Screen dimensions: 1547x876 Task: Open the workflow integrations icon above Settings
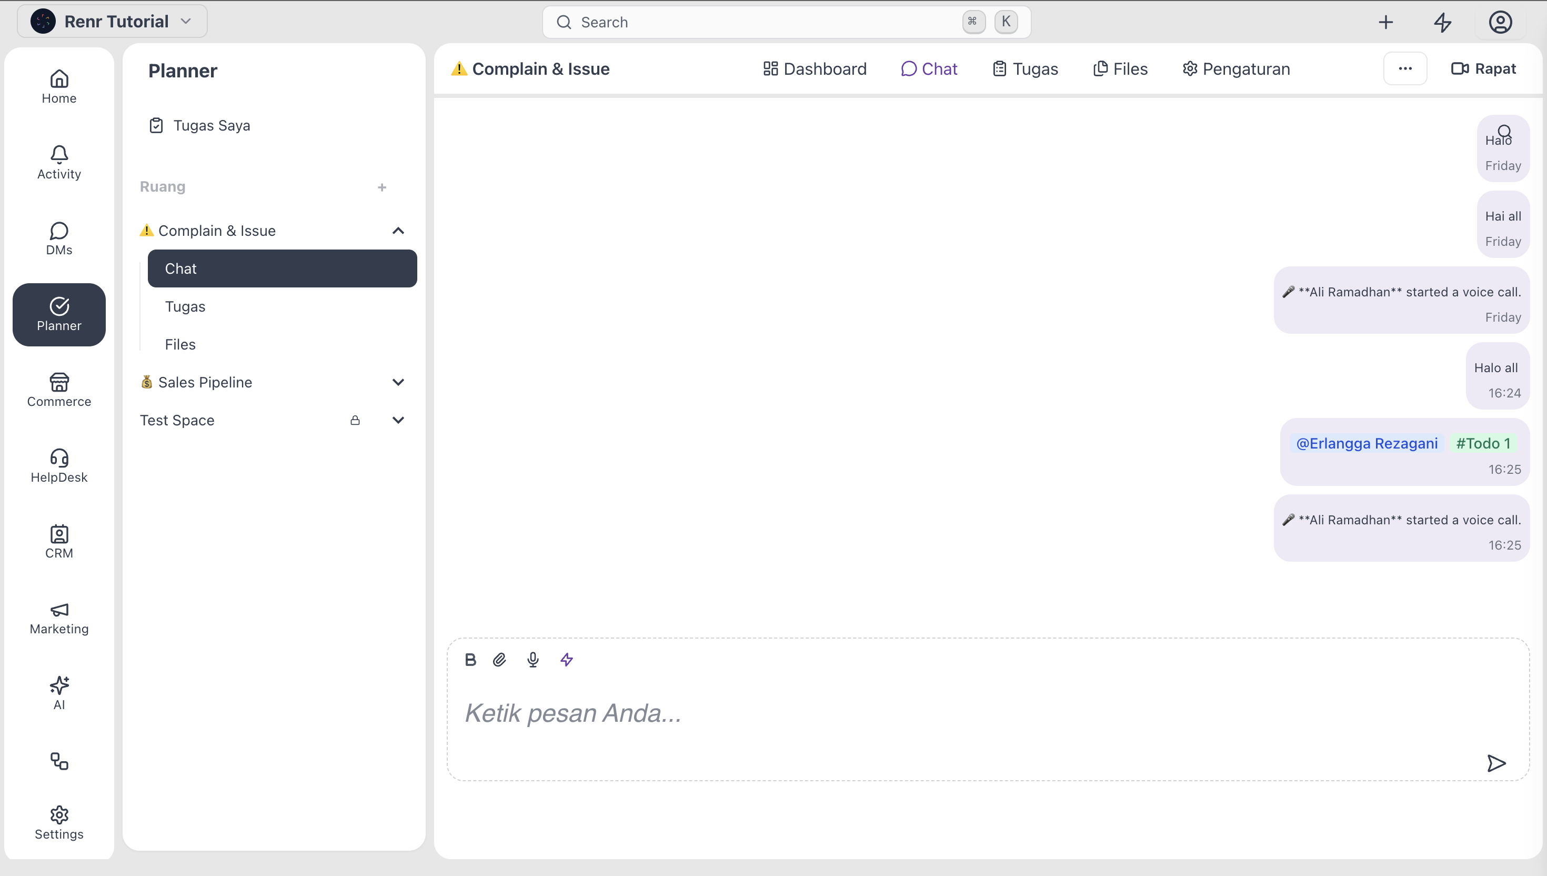[x=59, y=762]
